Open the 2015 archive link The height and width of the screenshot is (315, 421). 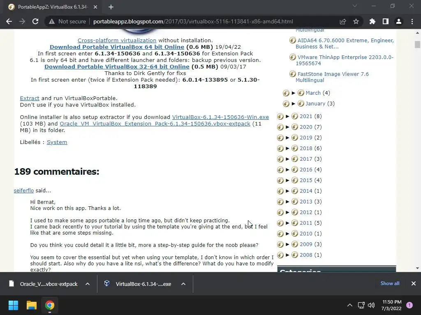306,180
